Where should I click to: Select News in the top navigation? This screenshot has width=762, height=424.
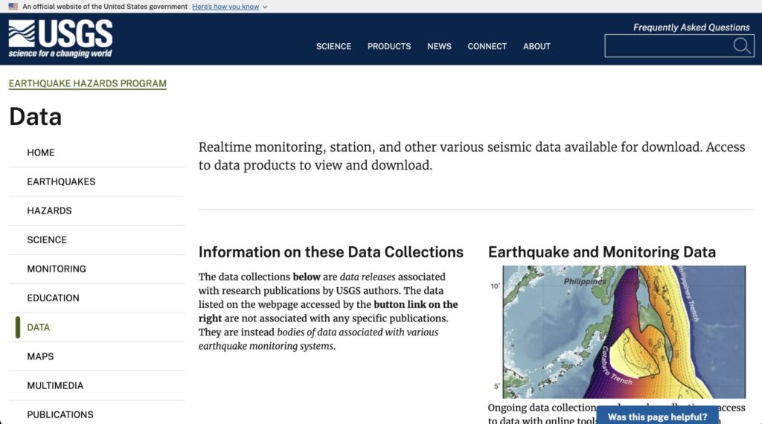[439, 46]
